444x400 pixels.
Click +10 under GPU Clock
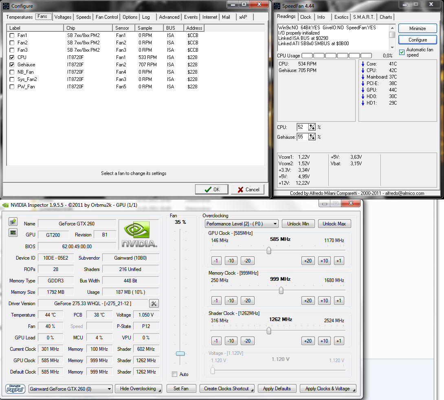324,261
